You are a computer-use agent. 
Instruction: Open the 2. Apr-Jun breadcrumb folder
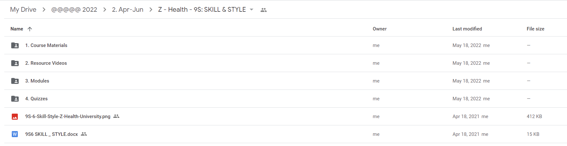tap(128, 10)
